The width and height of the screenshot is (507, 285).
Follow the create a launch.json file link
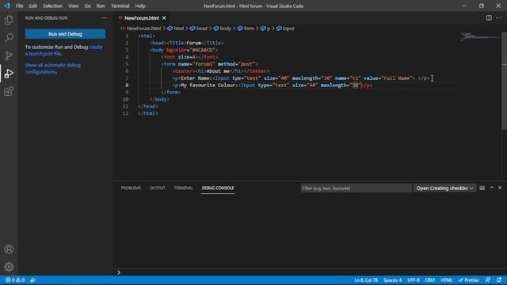point(63,51)
